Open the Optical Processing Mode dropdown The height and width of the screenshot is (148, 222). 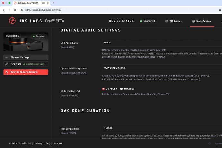pos(162,68)
